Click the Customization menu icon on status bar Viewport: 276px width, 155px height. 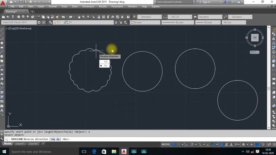click(x=274, y=145)
